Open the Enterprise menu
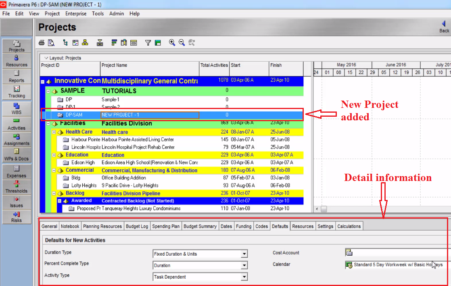Image resolution: width=451 pixels, height=286 pixels. pos(75,13)
